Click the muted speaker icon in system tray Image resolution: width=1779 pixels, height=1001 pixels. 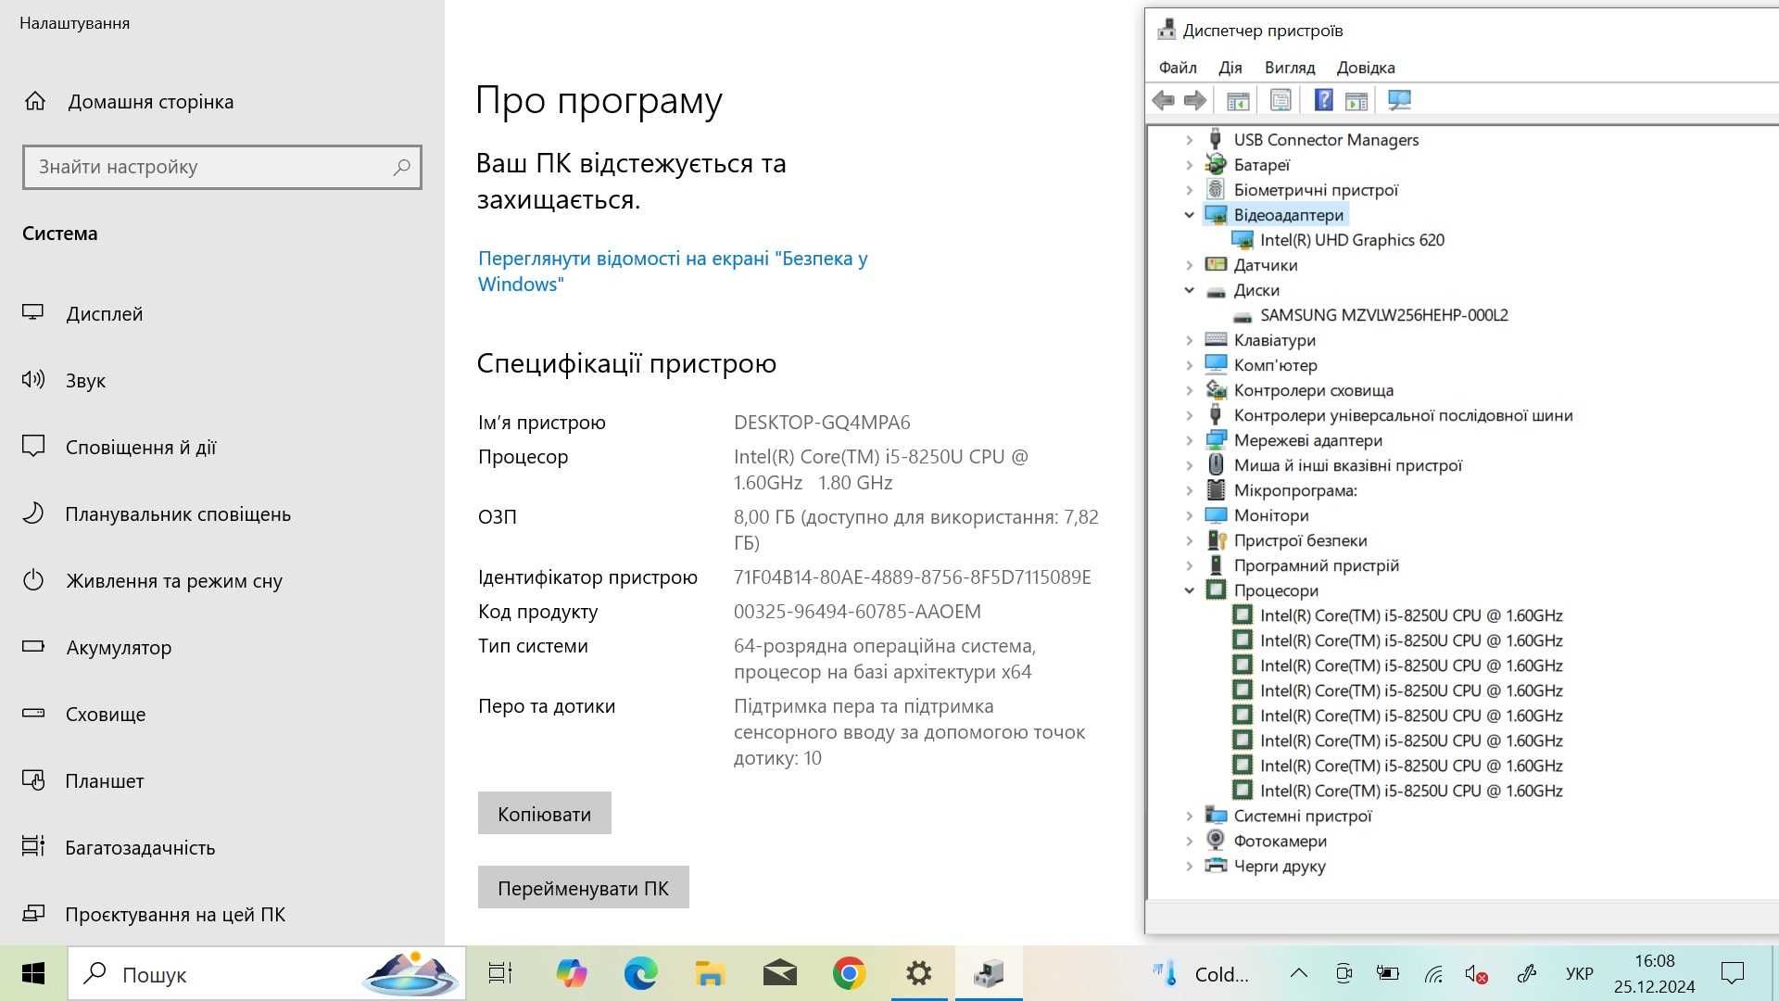tap(1476, 973)
